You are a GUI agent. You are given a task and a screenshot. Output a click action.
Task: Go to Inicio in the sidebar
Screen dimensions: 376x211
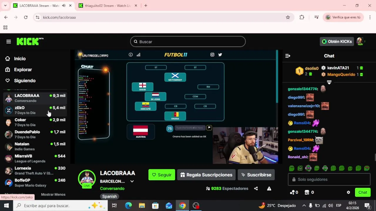16,59
